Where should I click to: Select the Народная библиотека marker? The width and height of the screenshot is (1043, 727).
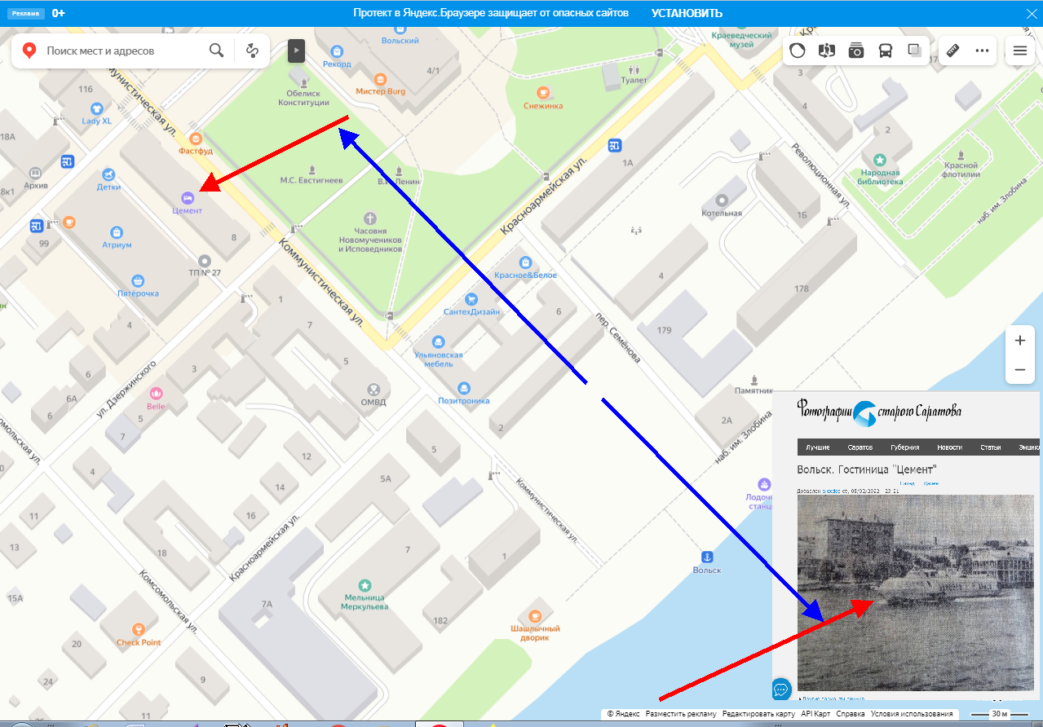pos(880,160)
